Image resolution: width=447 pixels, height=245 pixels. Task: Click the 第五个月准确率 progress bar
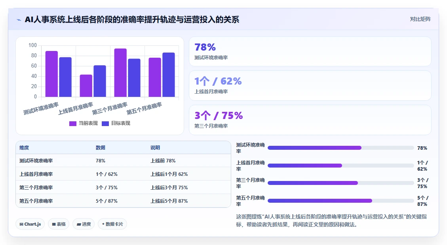tap(340, 201)
